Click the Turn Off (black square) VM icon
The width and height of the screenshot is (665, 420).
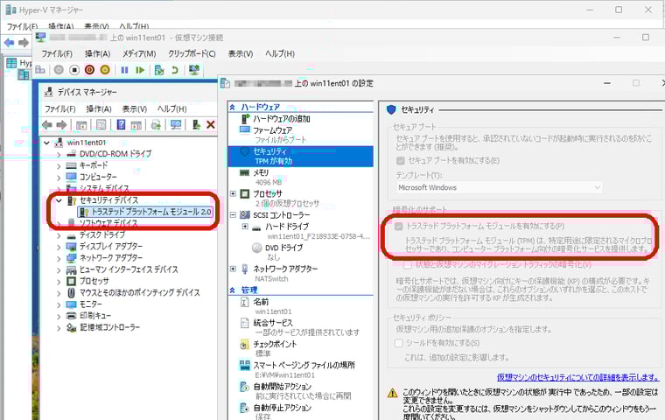(x=74, y=70)
